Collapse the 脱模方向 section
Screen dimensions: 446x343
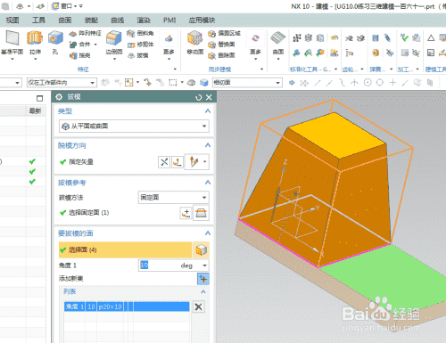tap(208, 145)
